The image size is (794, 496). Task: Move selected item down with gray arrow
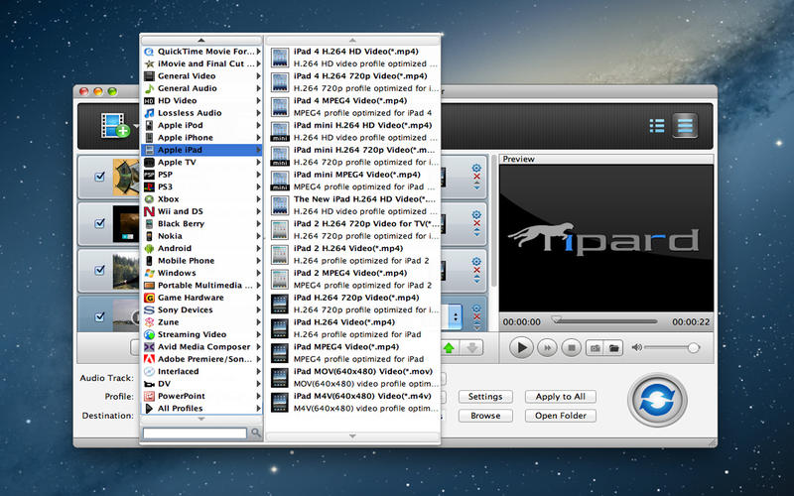point(471,348)
